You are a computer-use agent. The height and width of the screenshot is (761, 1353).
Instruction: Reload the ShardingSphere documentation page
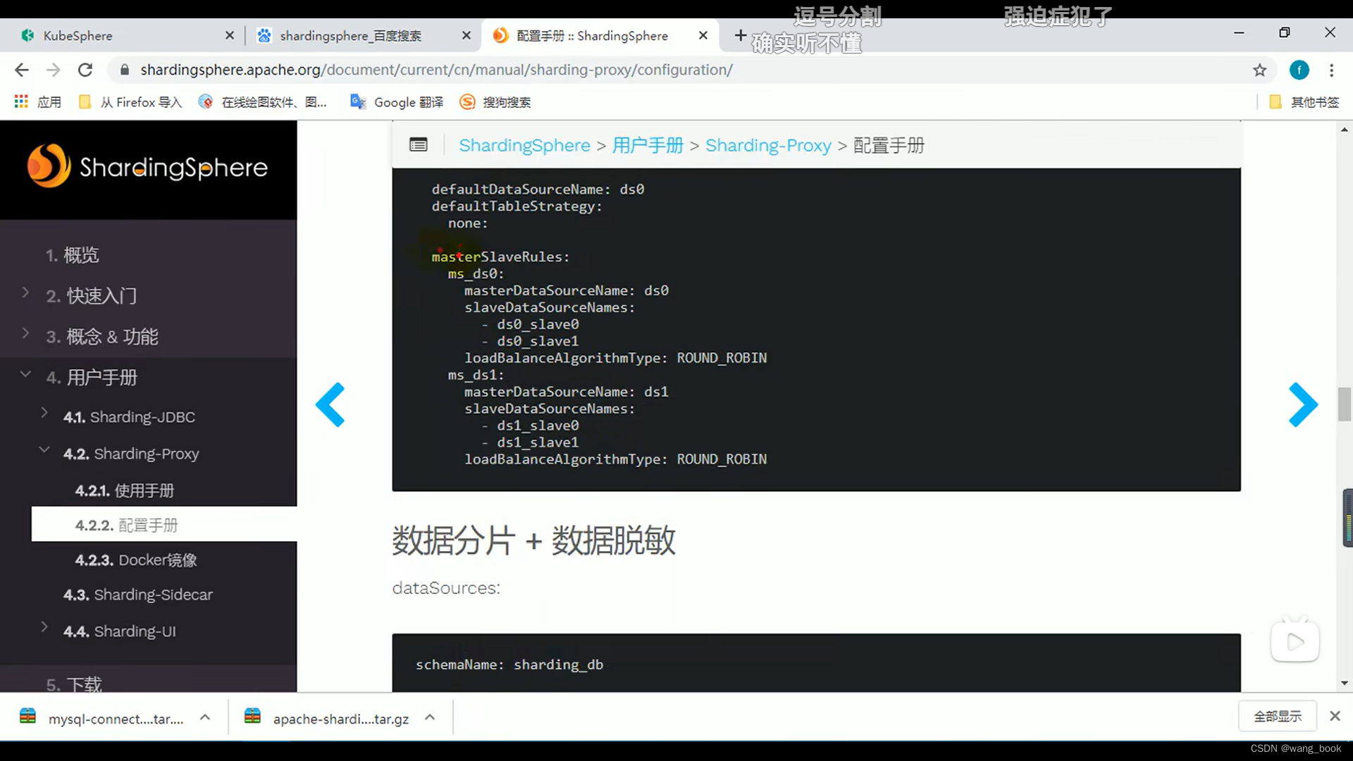[85, 70]
